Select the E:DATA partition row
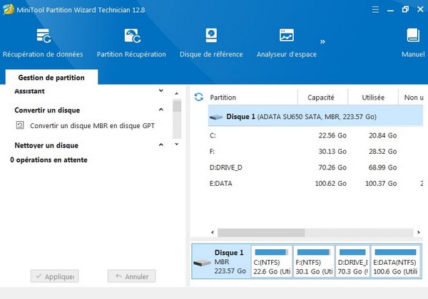The image size is (428, 299). 315,184
